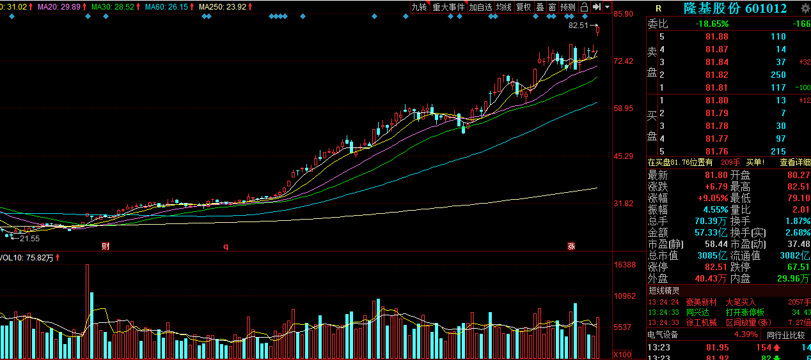
Task: Expand chart toolbar dropdown arrow
Action: [x=607, y=7]
